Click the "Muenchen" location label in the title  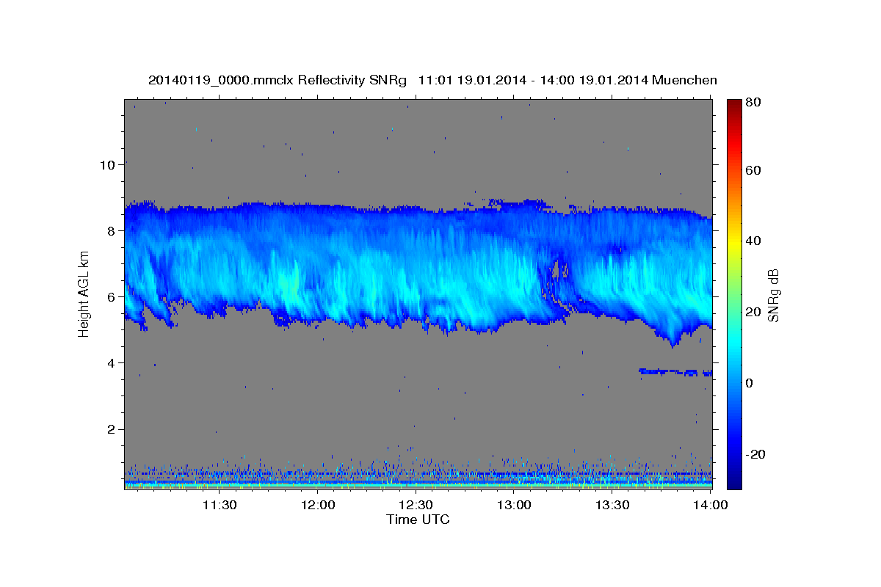click(x=683, y=80)
